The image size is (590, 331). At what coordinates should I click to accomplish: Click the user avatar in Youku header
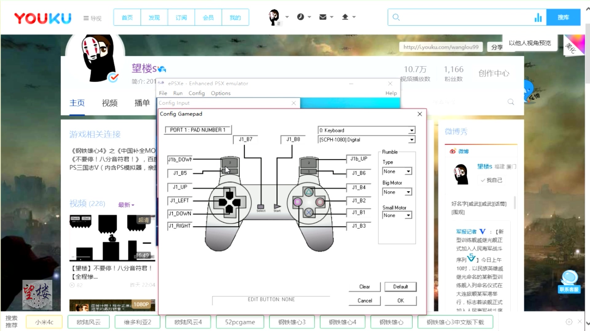(x=274, y=17)
